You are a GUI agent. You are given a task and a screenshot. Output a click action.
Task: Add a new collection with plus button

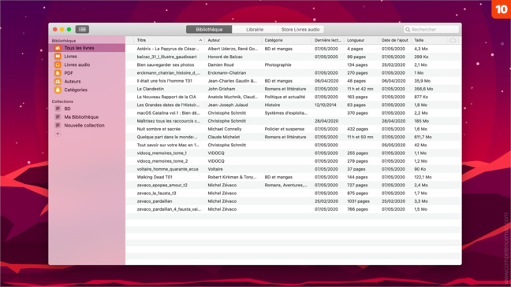[58, 134]
